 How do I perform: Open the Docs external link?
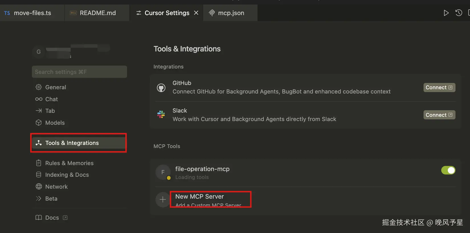coord(52,218)
